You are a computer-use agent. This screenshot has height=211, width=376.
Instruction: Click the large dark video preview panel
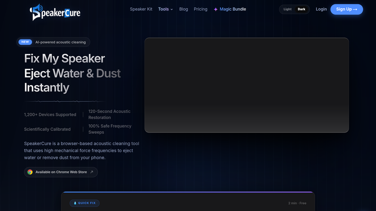pyautogui.click(x=246, y=85)
